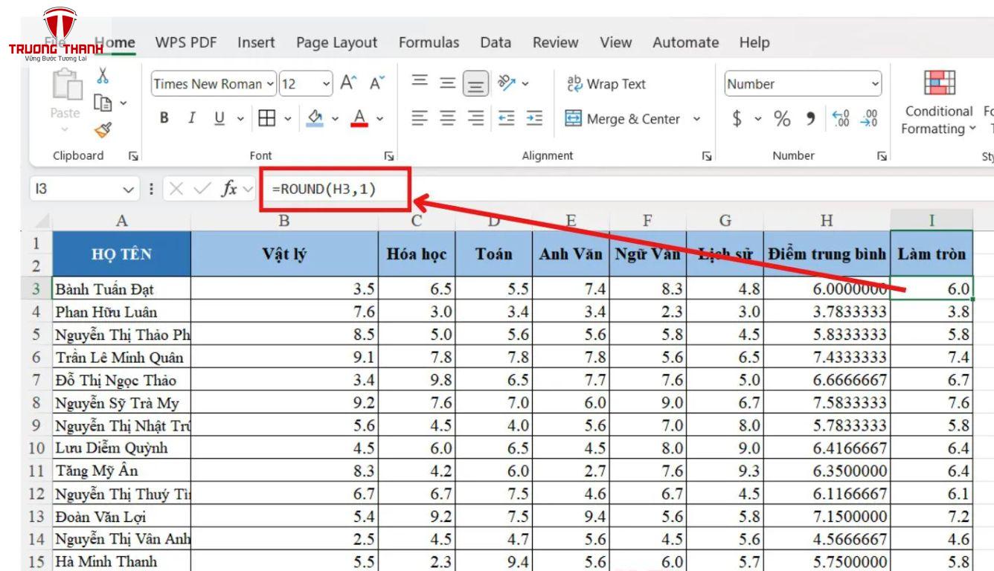Click the name Hà Minh Thanh
Screen dimensions: 994x571
(x=106, y=561)
